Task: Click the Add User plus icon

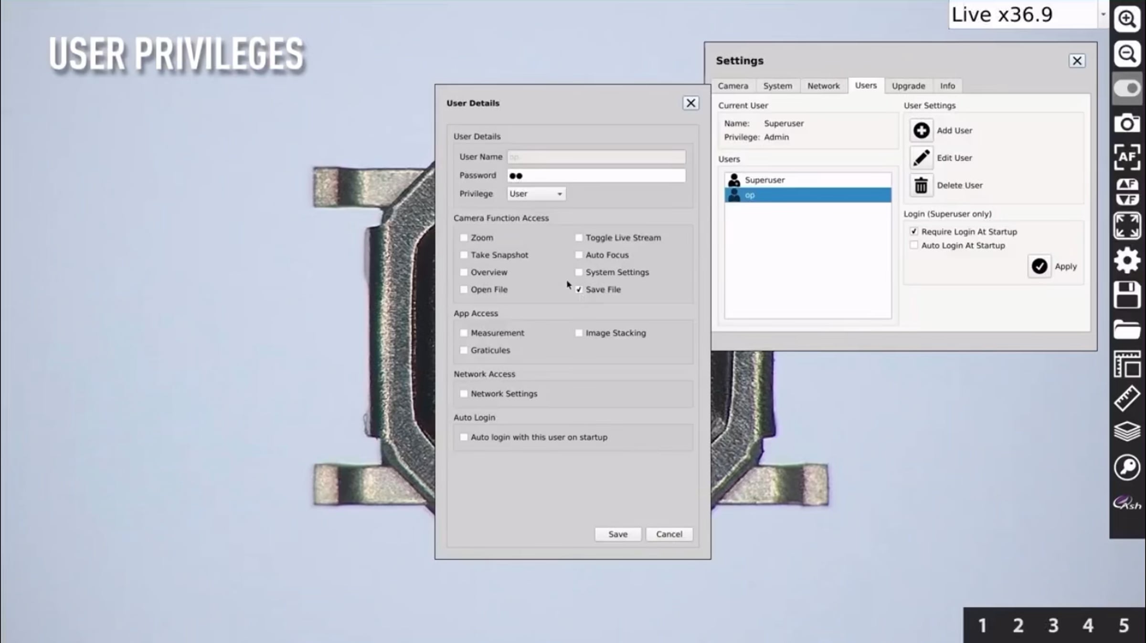Action: [921, 130]
